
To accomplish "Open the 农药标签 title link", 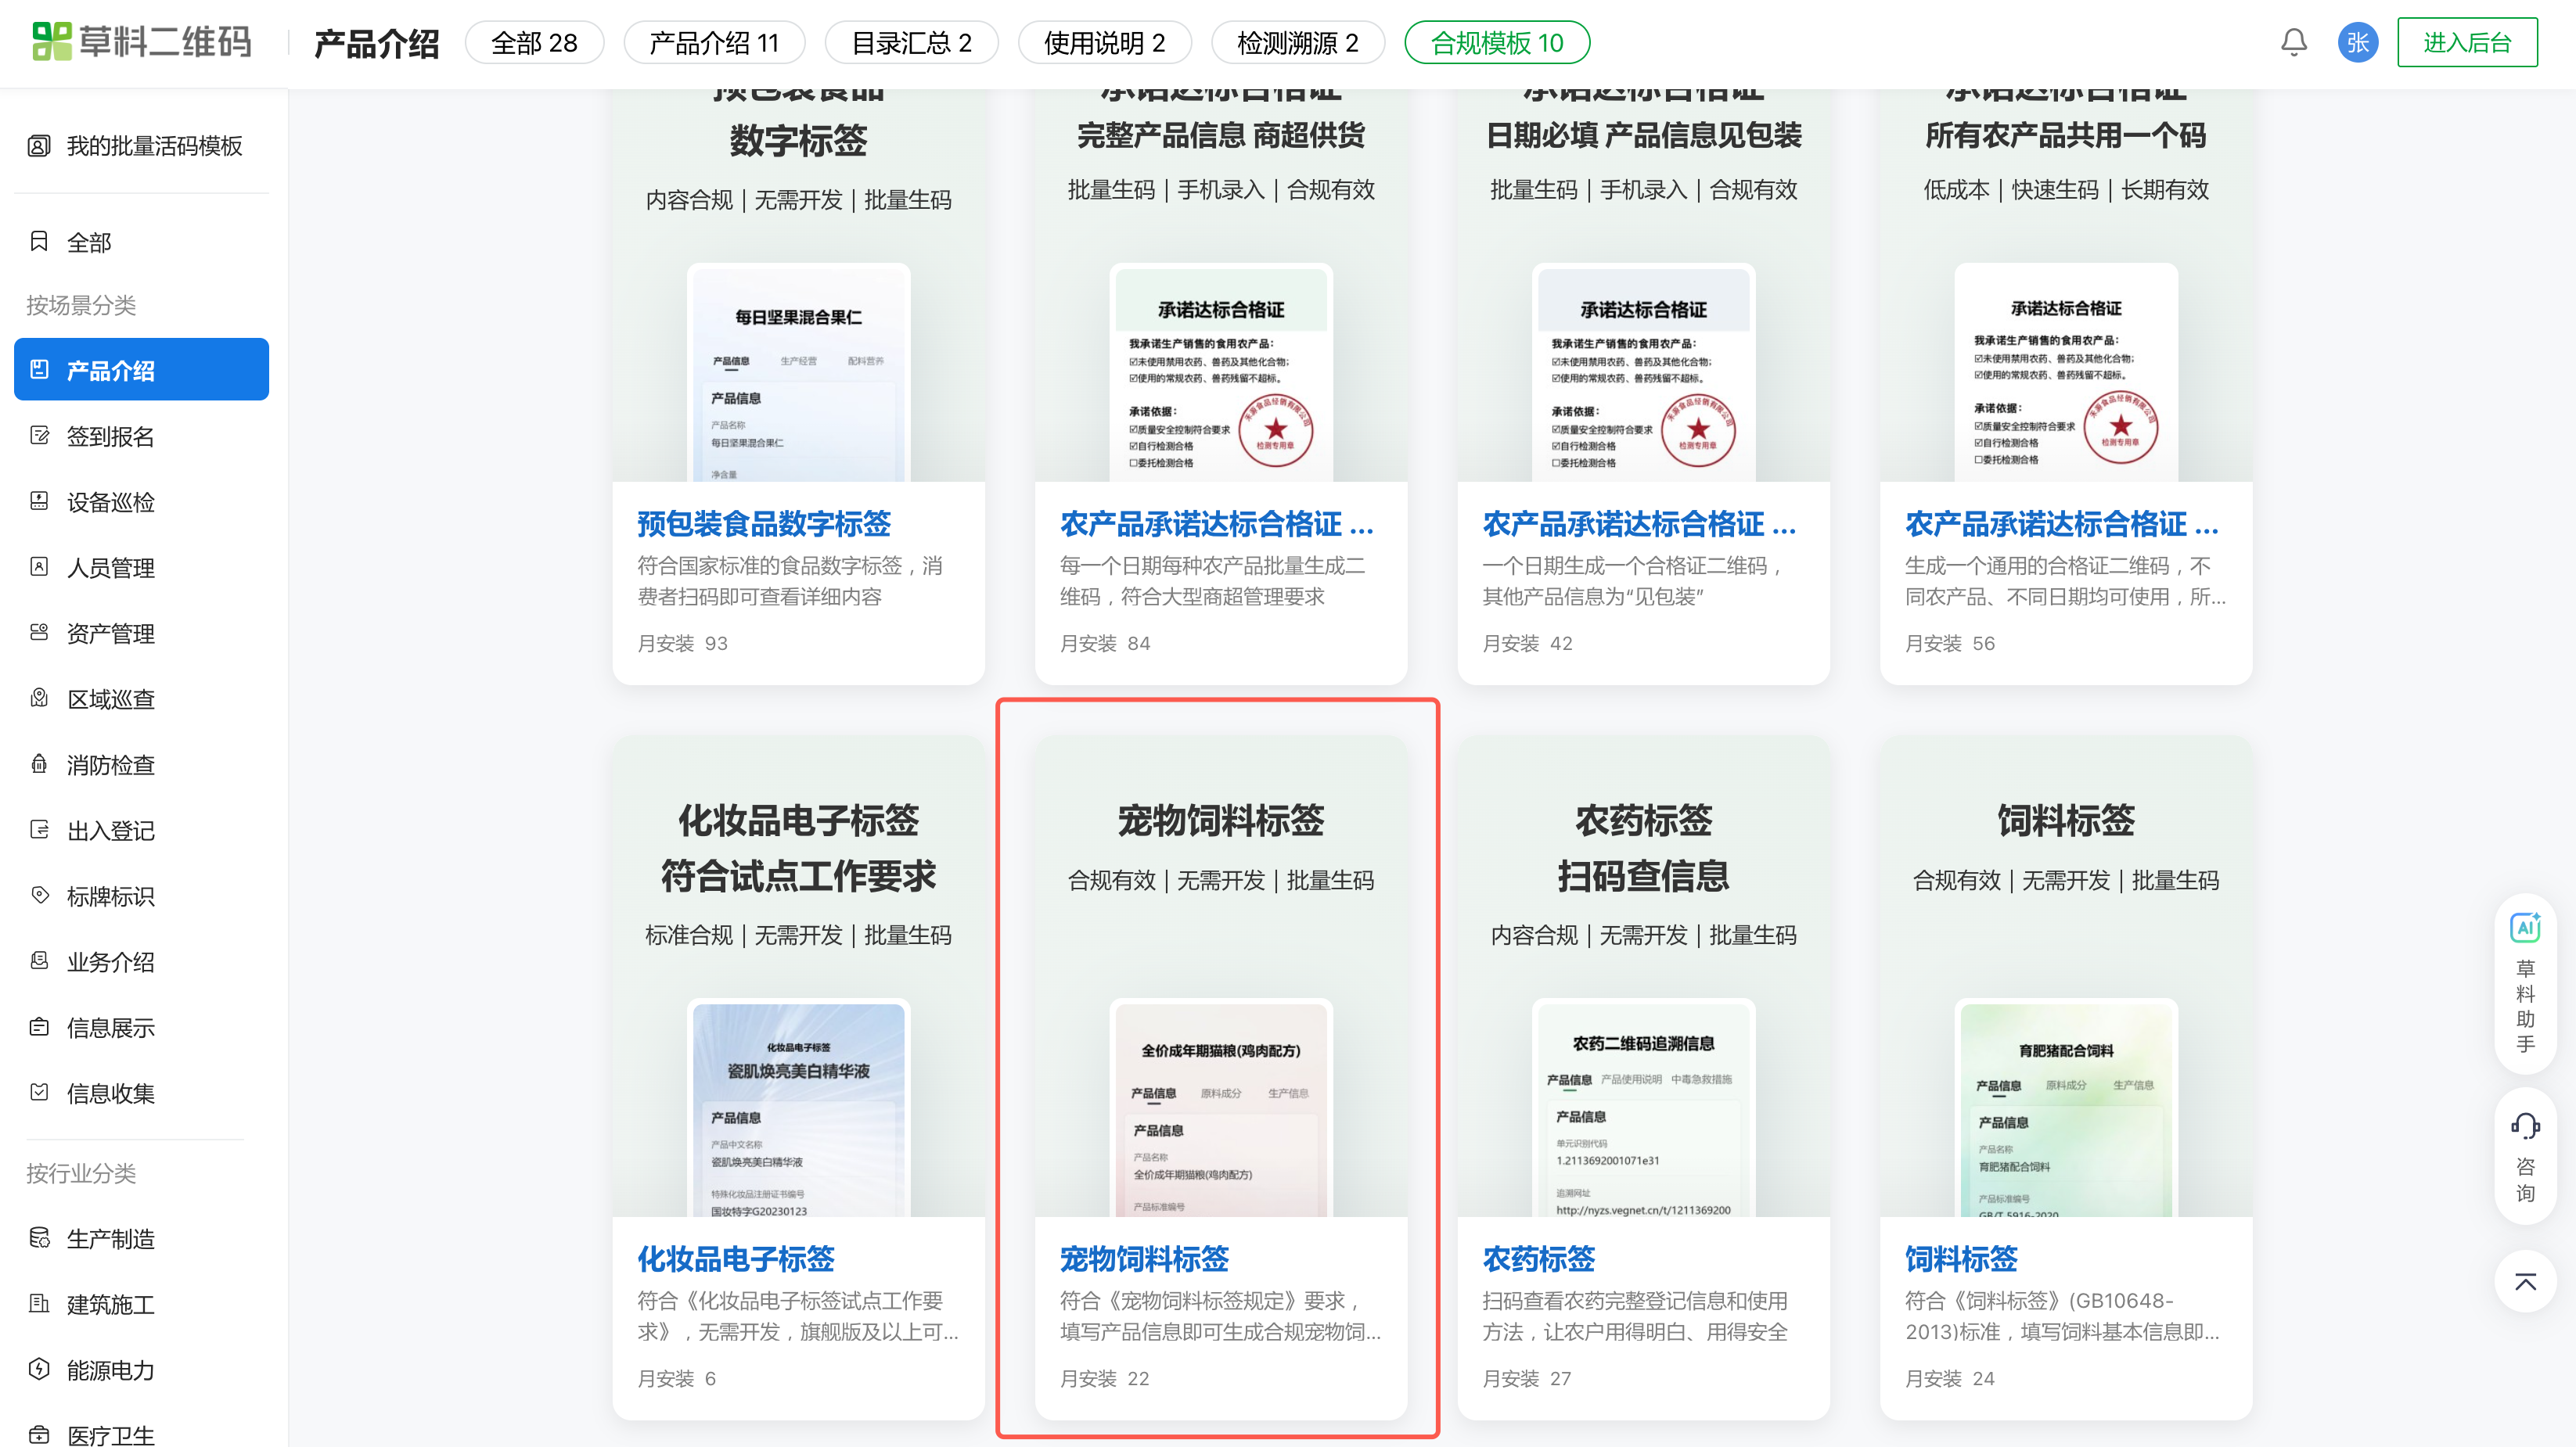I will coord(1538,1258).
